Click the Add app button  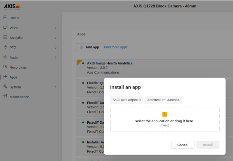[89, 47]
